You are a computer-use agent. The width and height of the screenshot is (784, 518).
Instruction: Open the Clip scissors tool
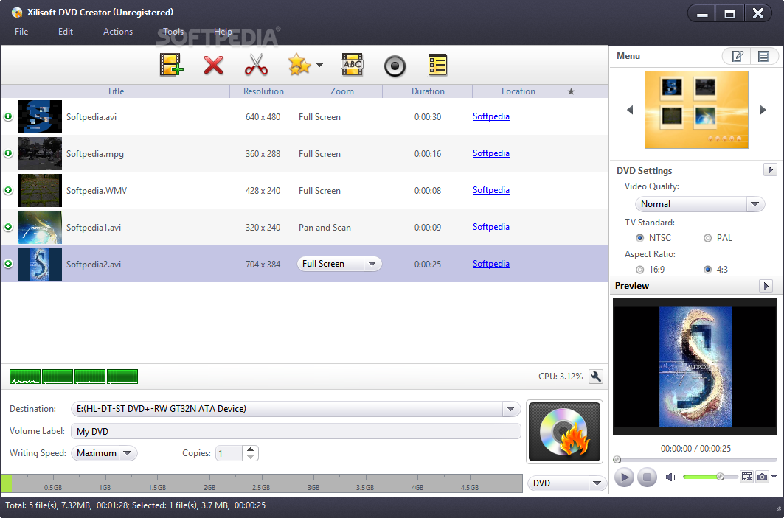[x=256, y=65]
